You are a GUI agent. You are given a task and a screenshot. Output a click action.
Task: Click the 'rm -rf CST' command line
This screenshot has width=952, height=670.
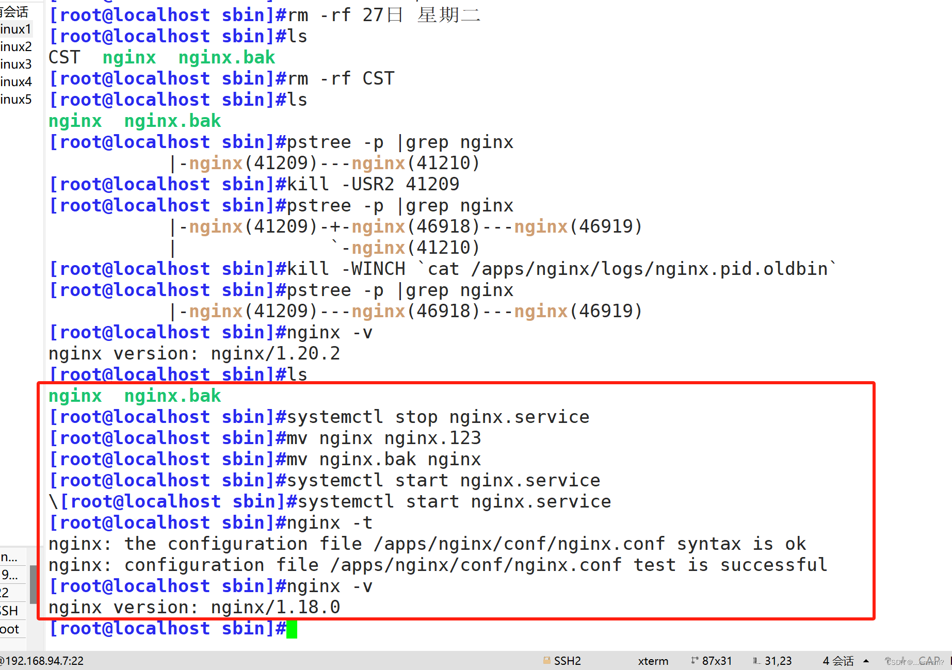[221, 78]
